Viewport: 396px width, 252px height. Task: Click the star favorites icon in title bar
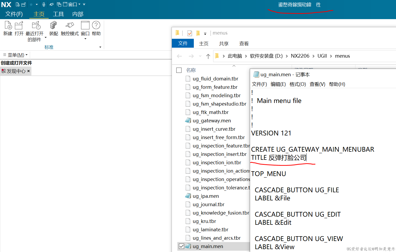click(x=31, y=4)
